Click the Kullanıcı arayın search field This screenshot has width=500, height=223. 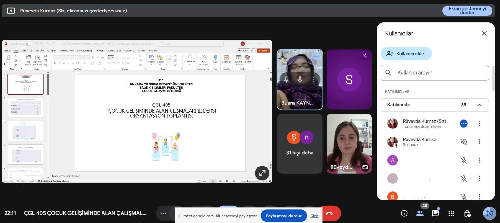(x=434, y=73)
